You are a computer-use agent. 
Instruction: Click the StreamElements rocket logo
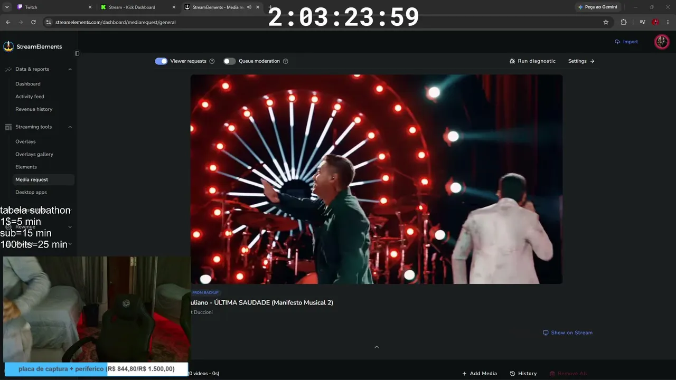8,46
